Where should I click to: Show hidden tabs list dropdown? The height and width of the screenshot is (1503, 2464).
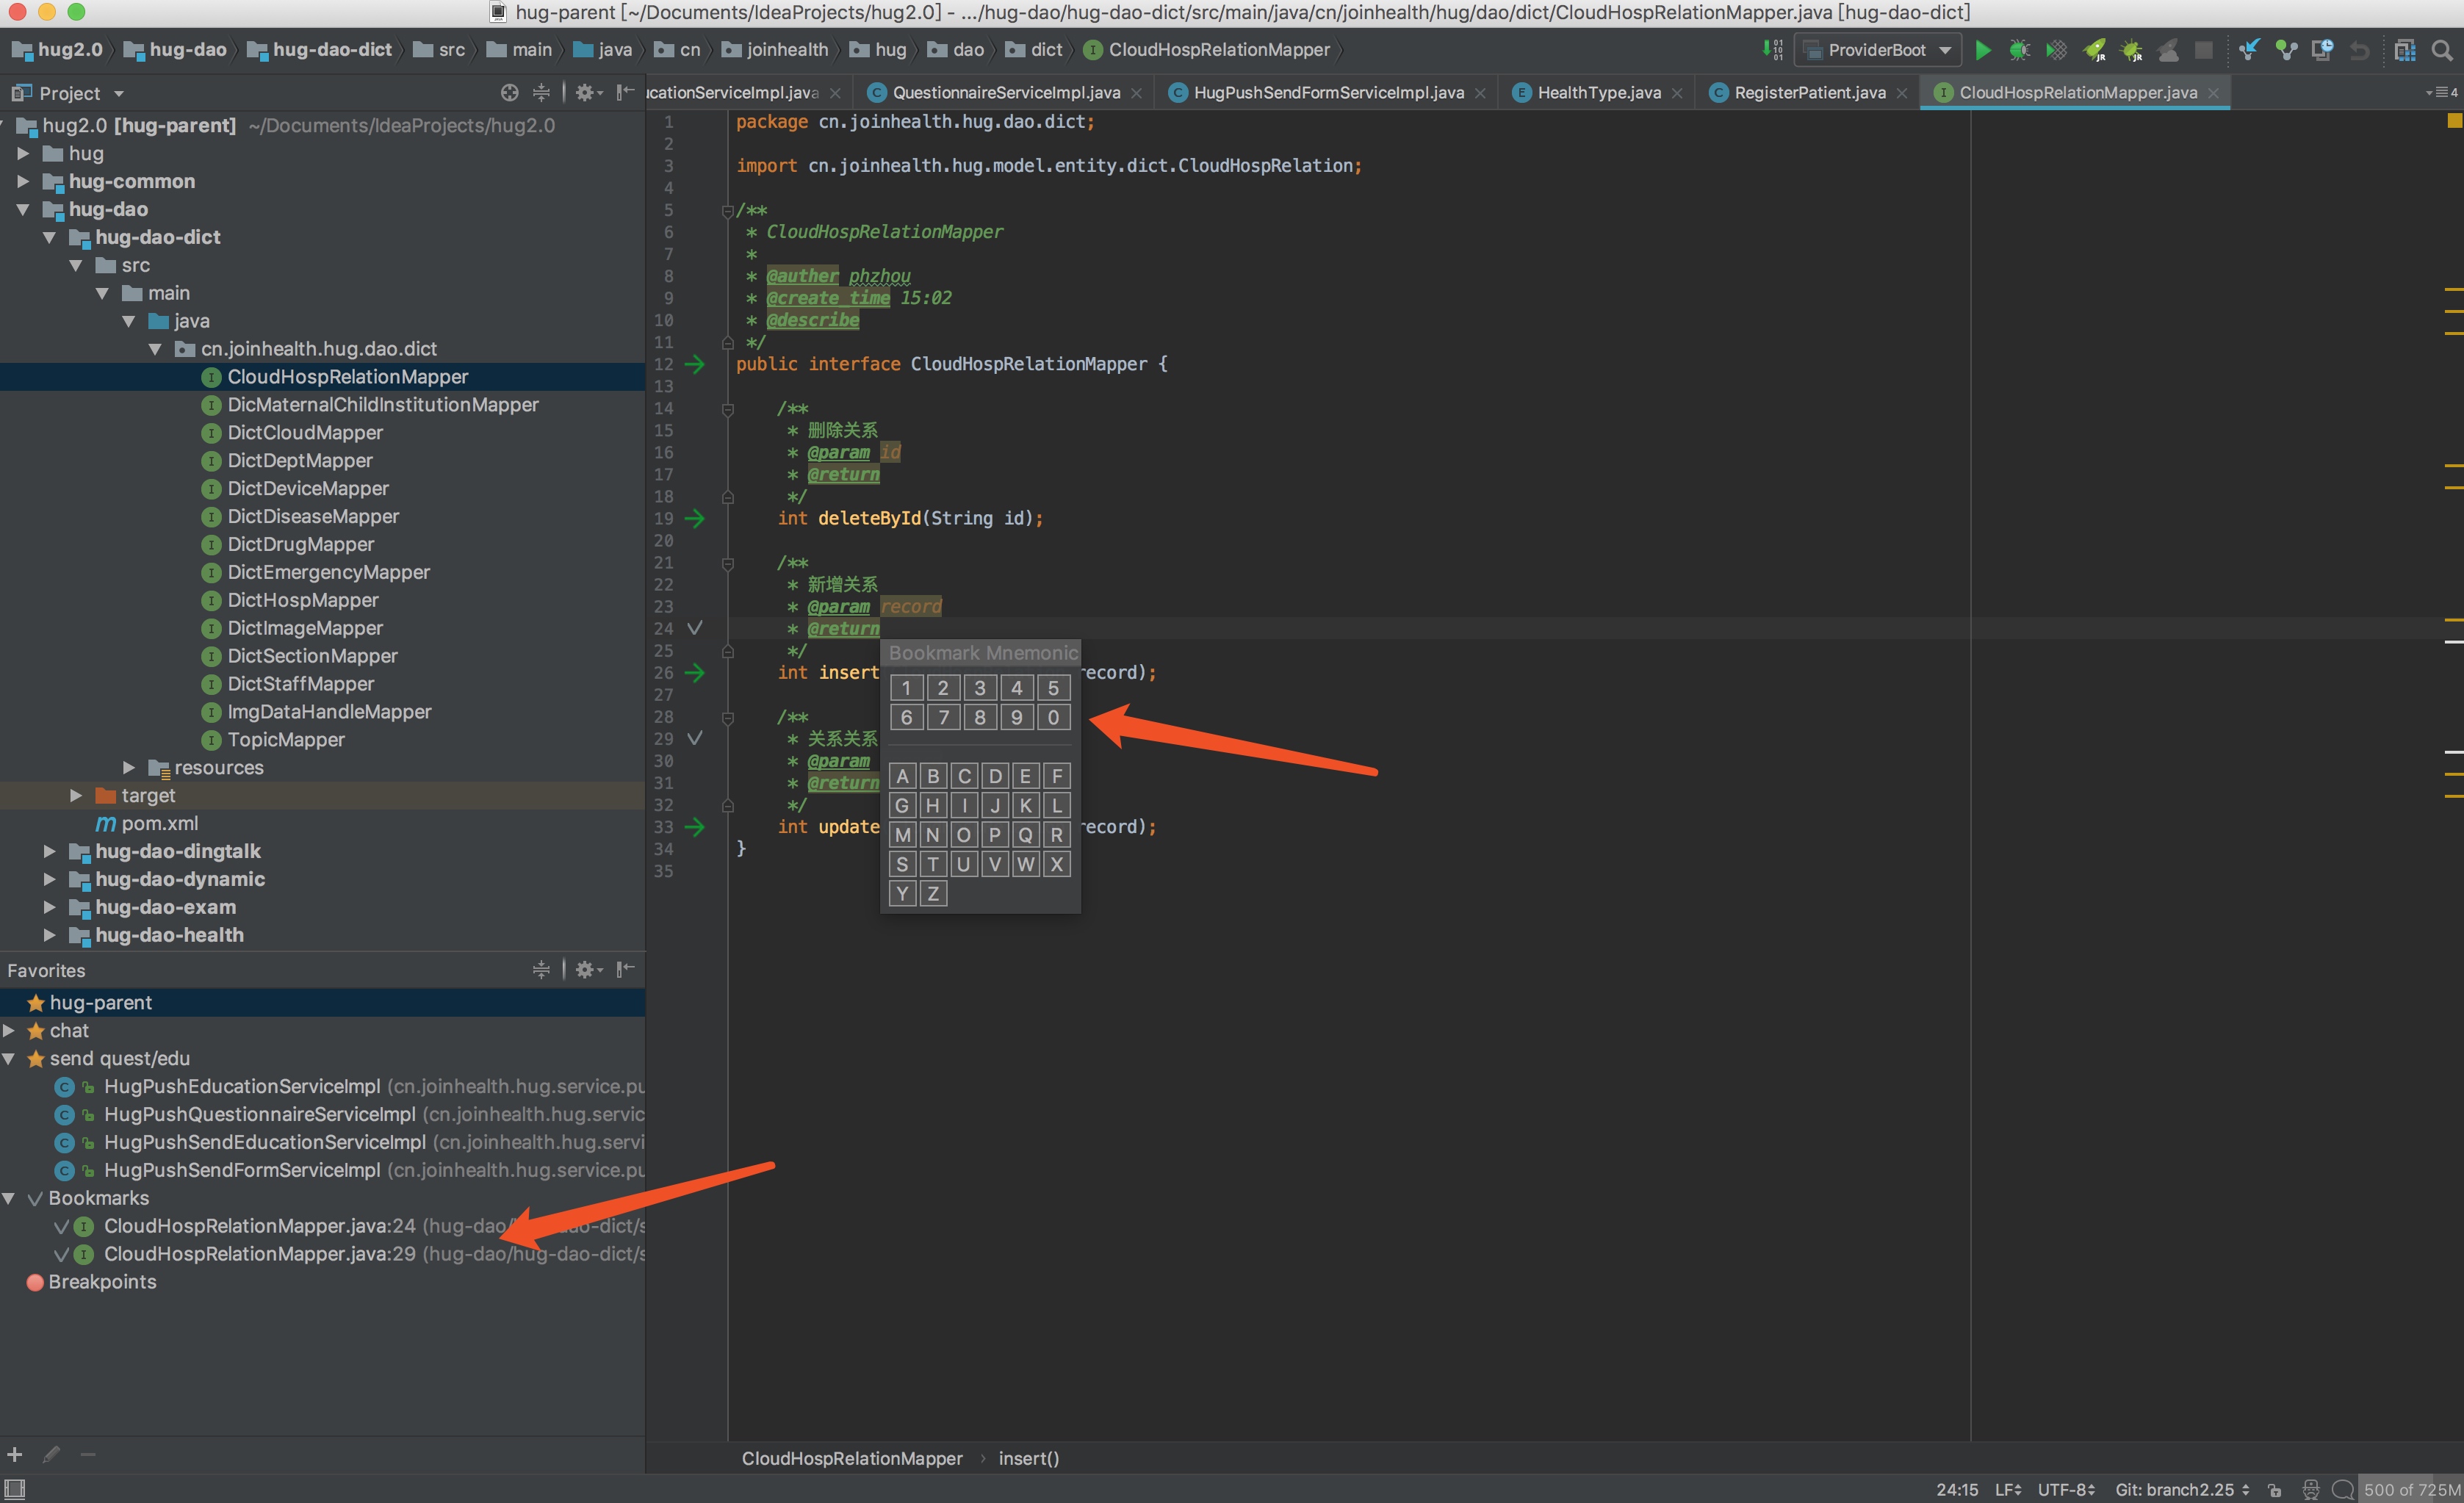coord(2441,93)
